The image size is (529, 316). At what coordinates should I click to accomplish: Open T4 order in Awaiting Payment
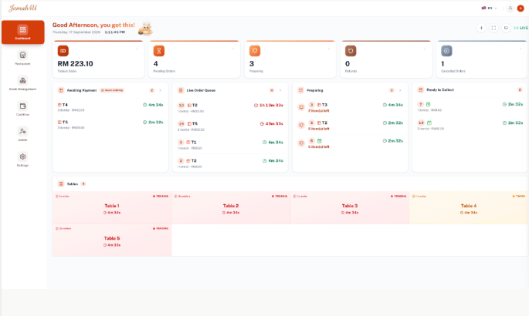pyautogui.click(x=110, y=107)
